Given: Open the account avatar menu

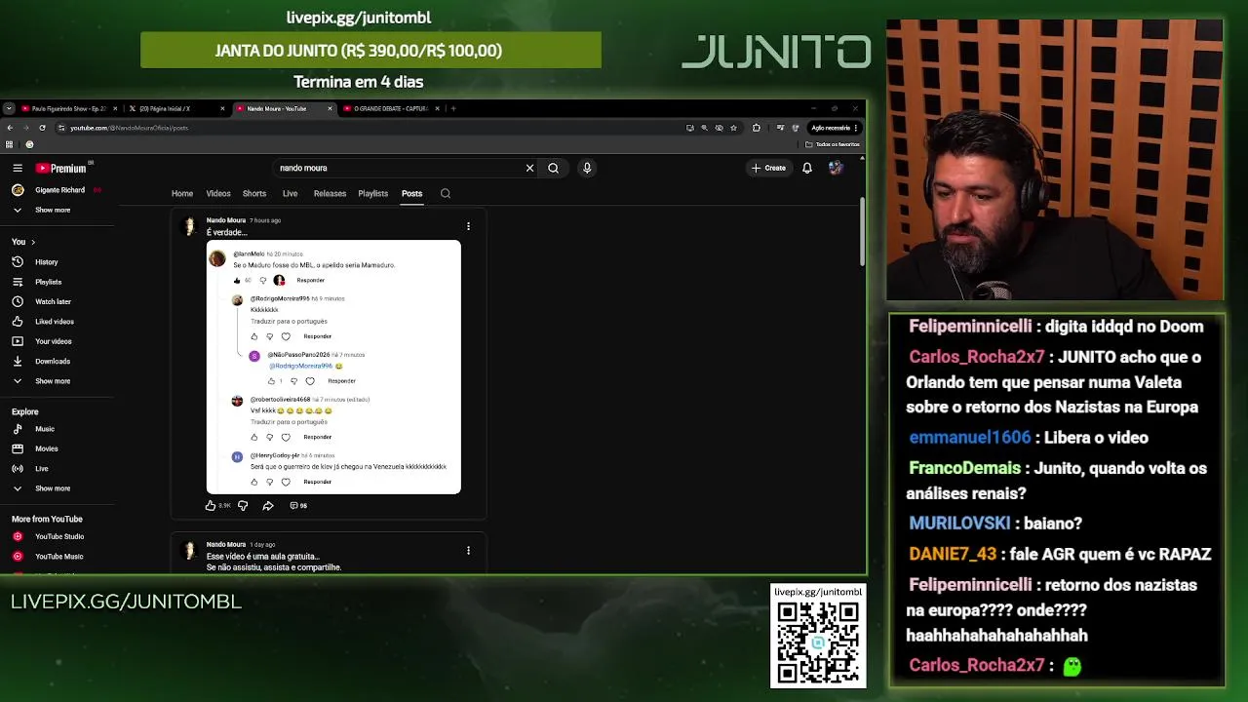Looking at the screenshot, I should [x=836, y=168].
